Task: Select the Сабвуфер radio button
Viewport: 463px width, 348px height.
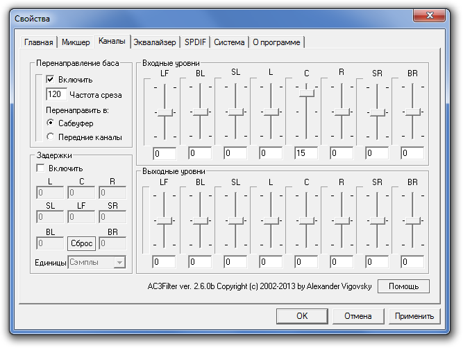Action: point(51,123)
